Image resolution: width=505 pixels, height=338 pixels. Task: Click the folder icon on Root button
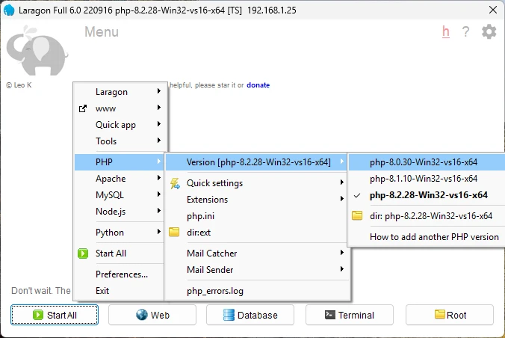(x=439, y=314)
